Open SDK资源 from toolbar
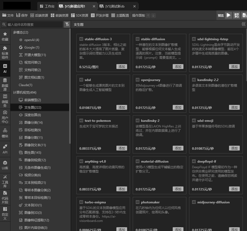247x231 pixels. (80, 15)
